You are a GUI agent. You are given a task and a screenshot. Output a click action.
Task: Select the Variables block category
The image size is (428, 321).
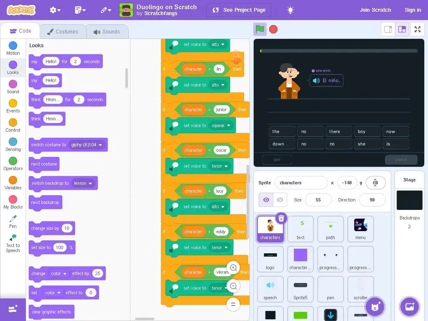click(13, 183)
